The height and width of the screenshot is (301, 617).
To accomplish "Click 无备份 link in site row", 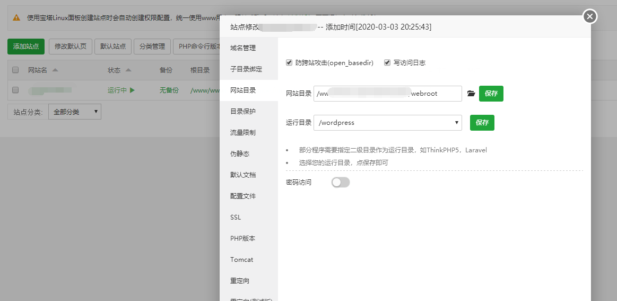I will tap(169, 90).
